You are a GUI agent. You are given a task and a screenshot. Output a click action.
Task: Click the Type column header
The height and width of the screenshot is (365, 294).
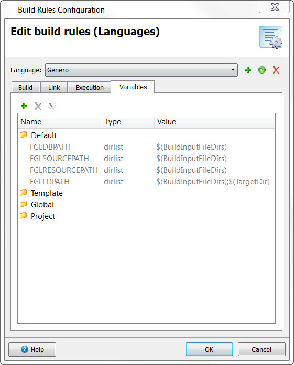click(x=128, y=121)
